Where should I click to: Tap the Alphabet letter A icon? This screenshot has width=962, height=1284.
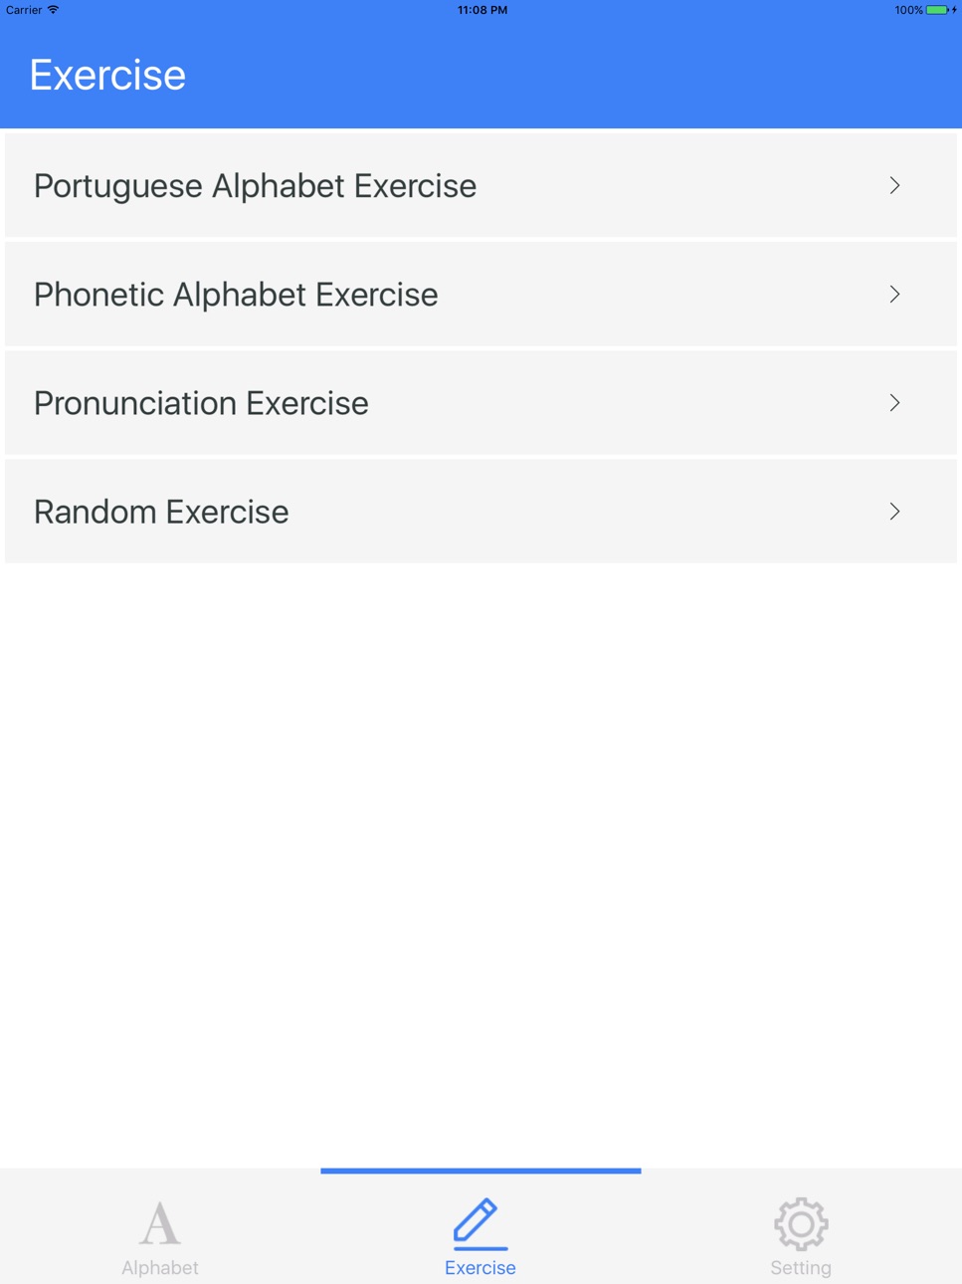[159, 1223]
